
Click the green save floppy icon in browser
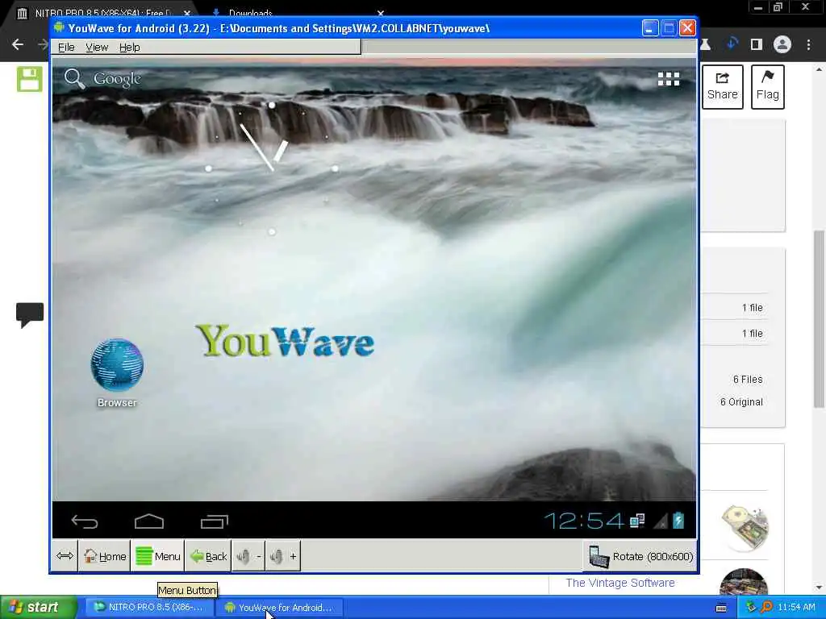click(x=30, y=80)
